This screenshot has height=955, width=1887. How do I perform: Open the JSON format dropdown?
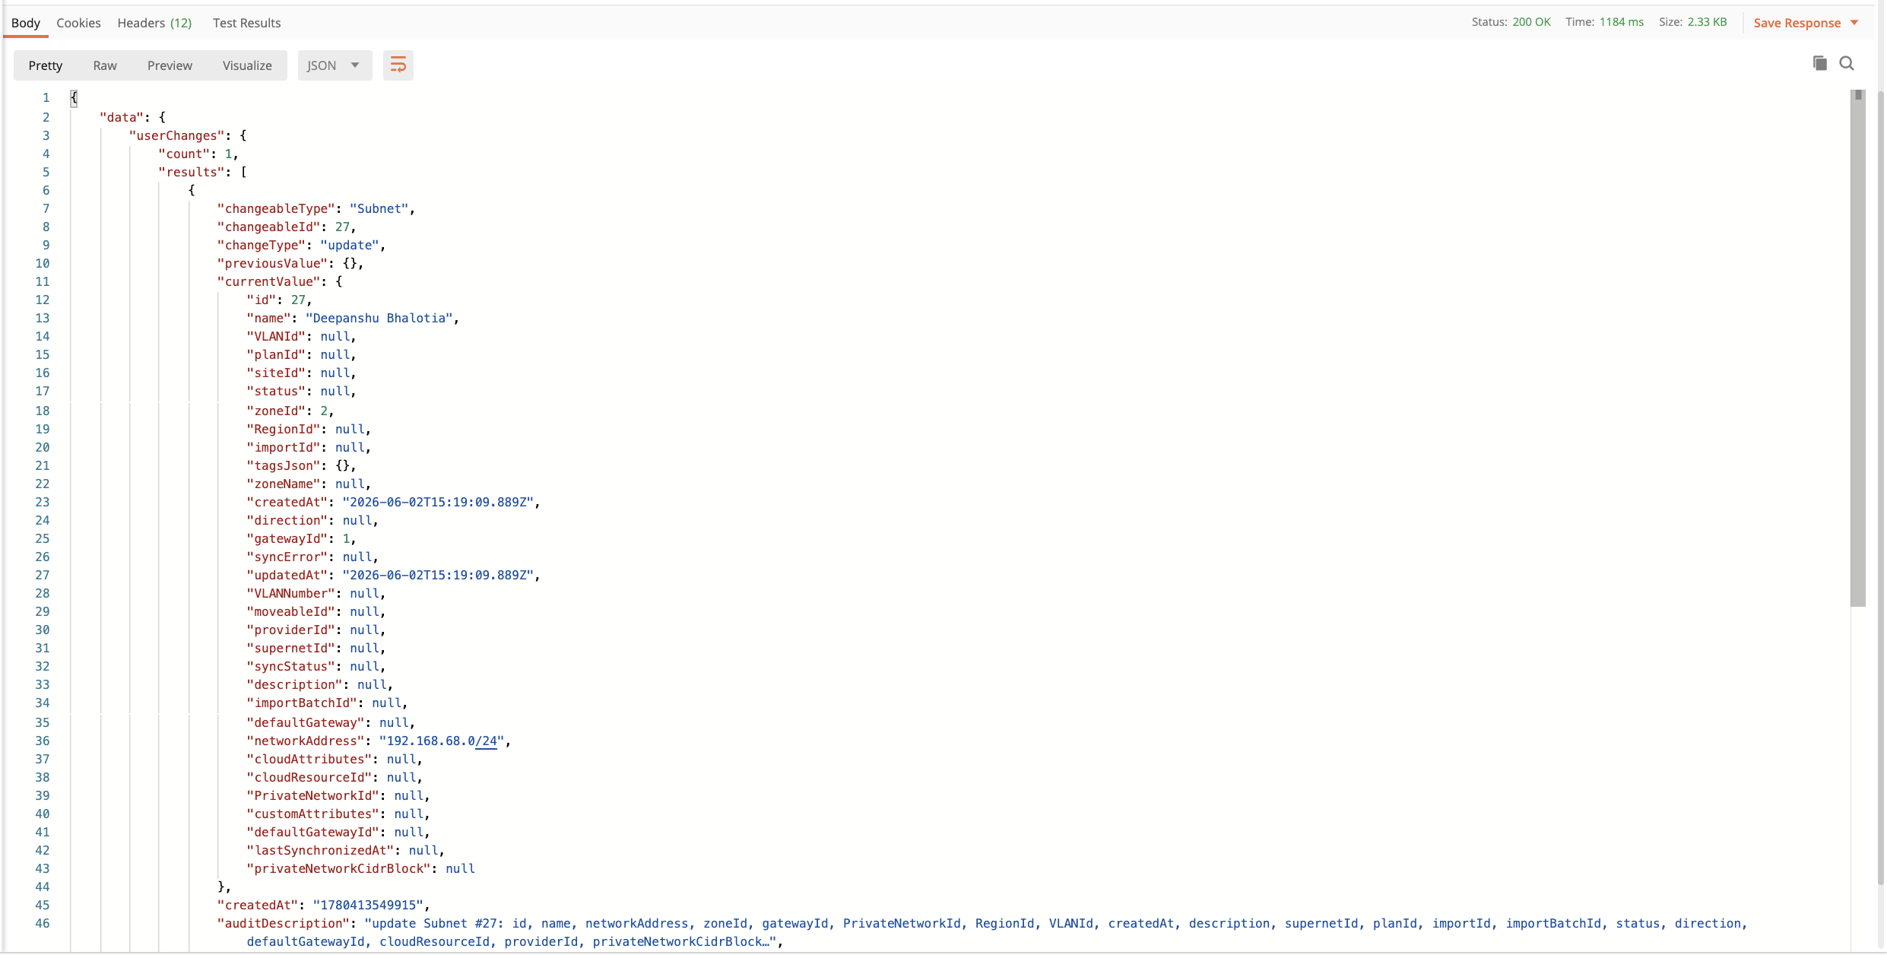coord(334,65)
